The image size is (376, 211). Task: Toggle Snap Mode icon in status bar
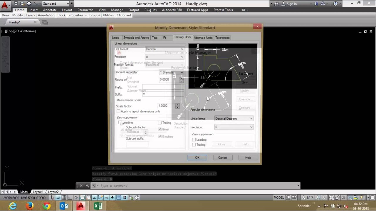click(x=58, y=198)
